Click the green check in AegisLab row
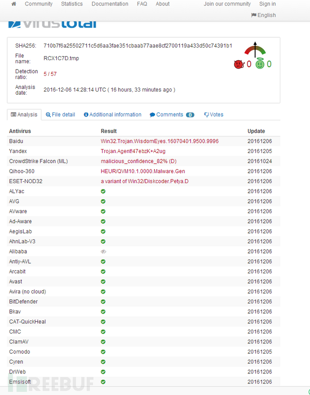310x395 pixels. point(103,232)
